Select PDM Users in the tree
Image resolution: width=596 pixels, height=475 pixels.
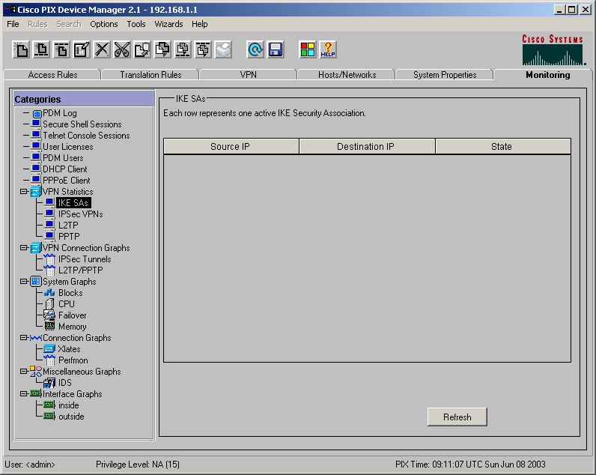[x=63, y=158]
